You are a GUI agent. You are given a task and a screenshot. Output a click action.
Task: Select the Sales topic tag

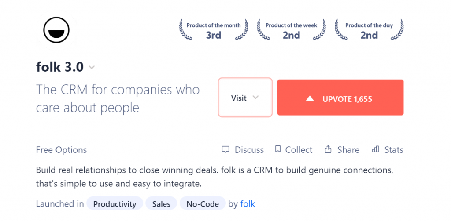[161, 203]
